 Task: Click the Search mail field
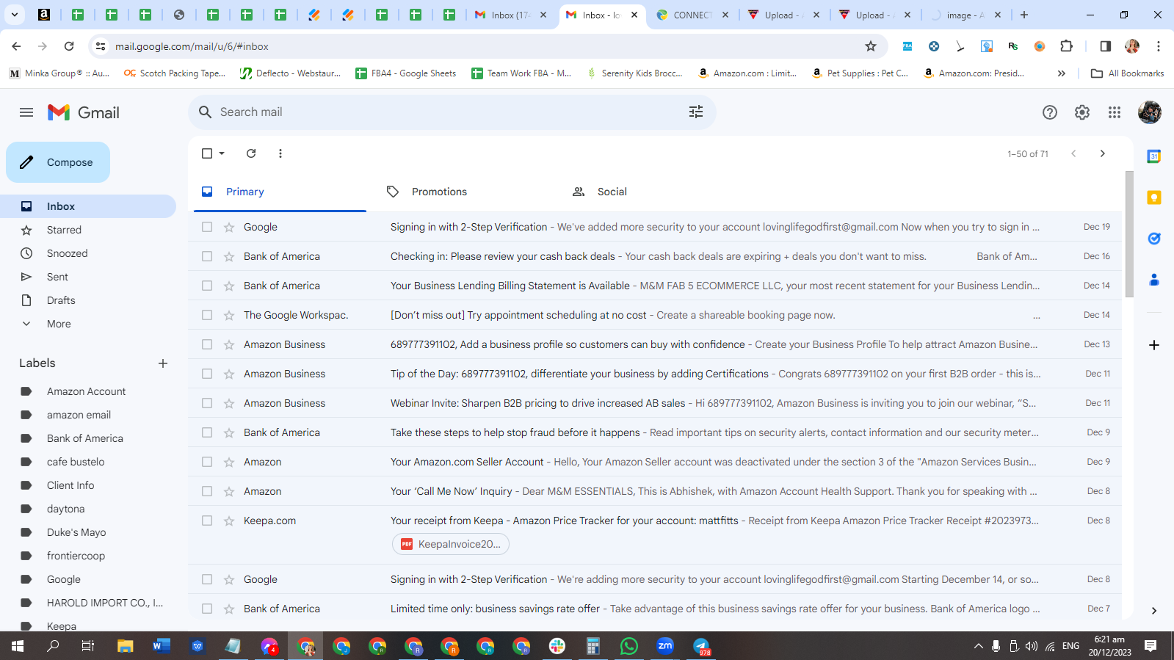pos(452,112)
